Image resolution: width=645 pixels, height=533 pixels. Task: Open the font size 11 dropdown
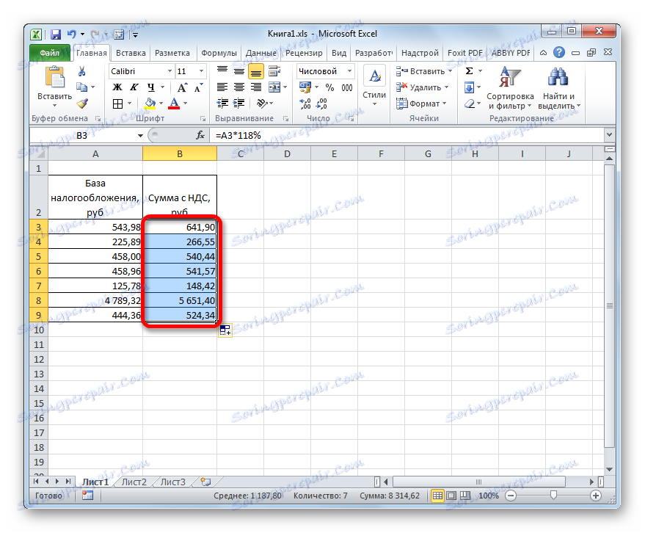coord(201,71)
